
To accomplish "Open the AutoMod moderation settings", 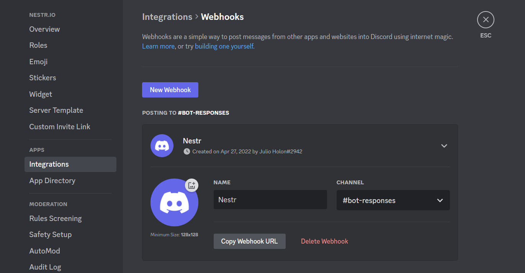I will [44, 251].
